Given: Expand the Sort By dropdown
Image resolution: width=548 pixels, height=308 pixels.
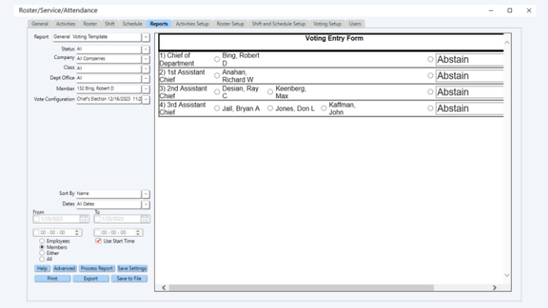Looking at the screenshot, I should click(146, 193).
